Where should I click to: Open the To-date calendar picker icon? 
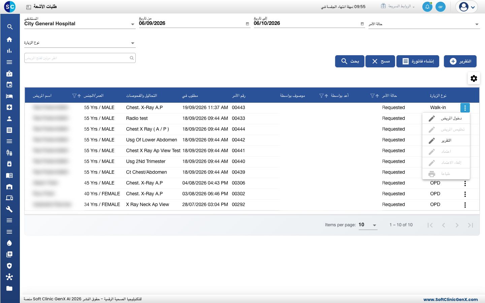click(362, 24)
